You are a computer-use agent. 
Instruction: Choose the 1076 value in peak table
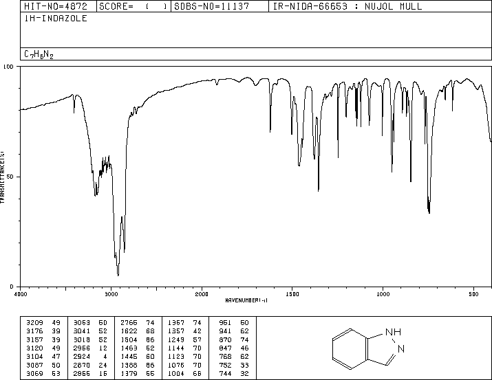(x=176, y=365)
